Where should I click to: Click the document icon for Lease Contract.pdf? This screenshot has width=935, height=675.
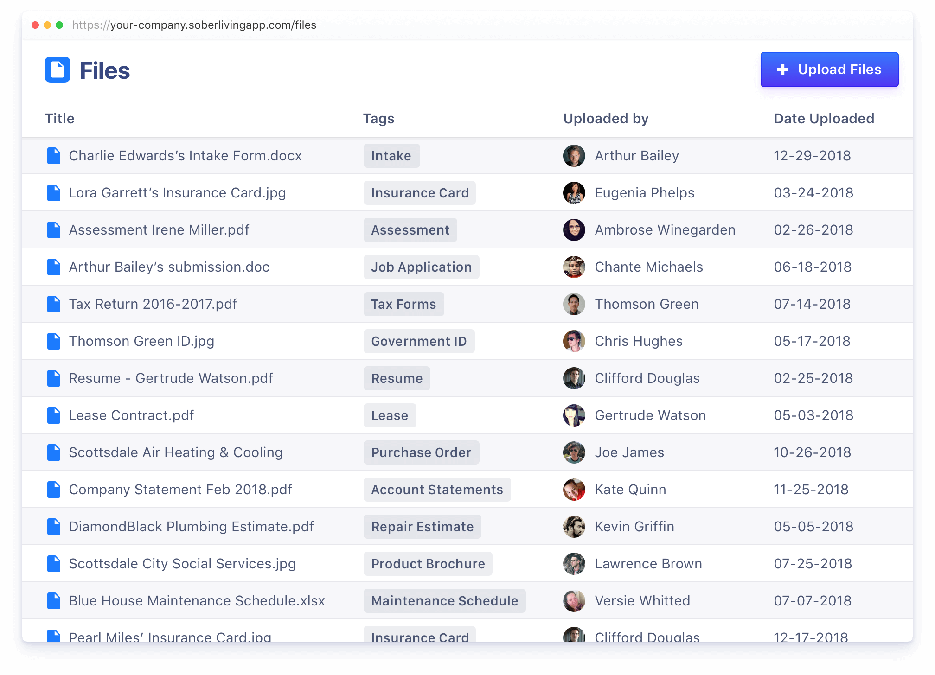[x=54, y=415]
